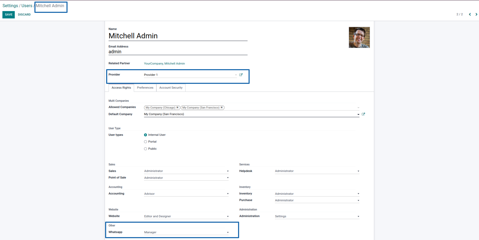
Task: Remove My Company (Chicago) tag
Action: [x=177, y=107]
